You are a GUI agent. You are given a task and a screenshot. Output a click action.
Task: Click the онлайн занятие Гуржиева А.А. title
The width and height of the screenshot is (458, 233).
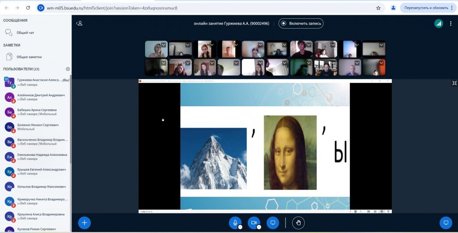click(231, 24)
